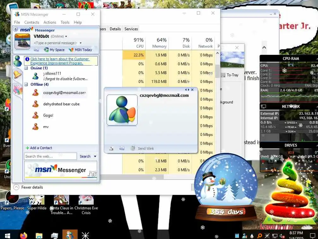Screen dimensions: 318x239
Task: Click the contact card previous/next arrows
Action: (x=187, y=90)
